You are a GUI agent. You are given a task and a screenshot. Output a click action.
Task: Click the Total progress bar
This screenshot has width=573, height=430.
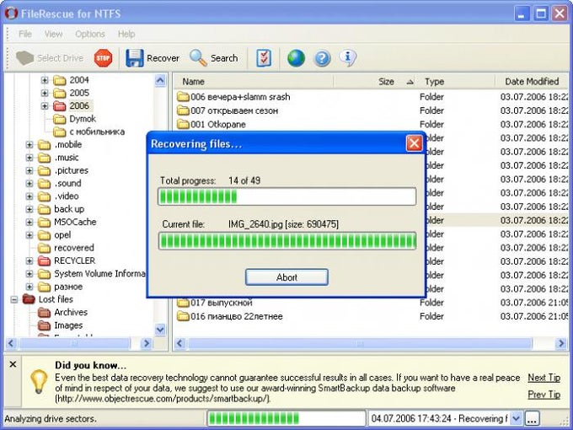[286, 196]
